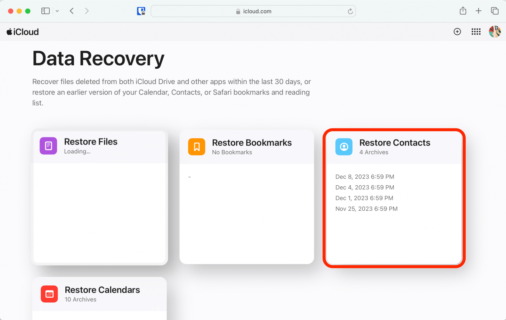The image size is (506, 320).
Task: Click the blue Restore Contacts icon
Action: (x=344, y=147)
